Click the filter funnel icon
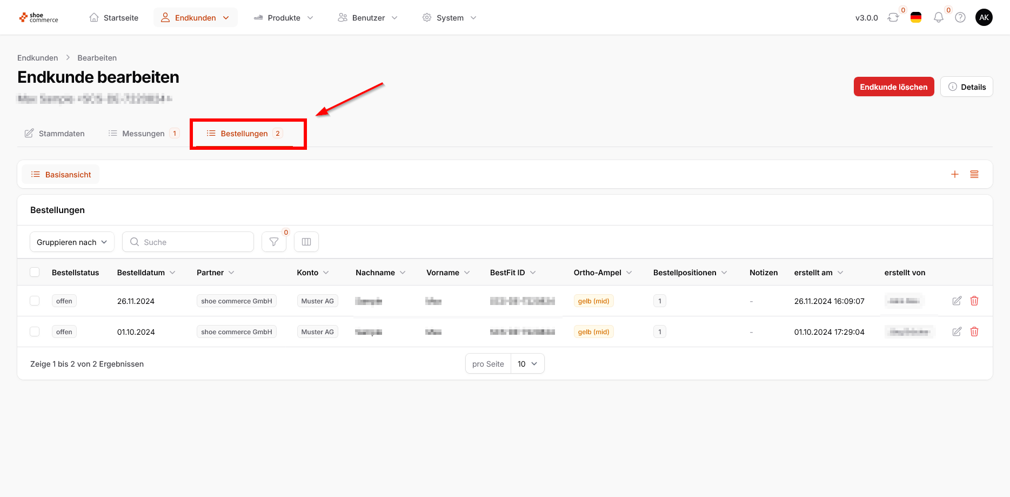1010x497 pixels. point(274,242)
